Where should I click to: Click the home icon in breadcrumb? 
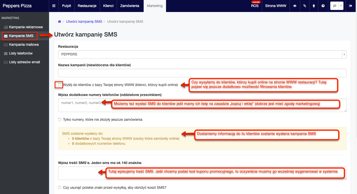60,21
